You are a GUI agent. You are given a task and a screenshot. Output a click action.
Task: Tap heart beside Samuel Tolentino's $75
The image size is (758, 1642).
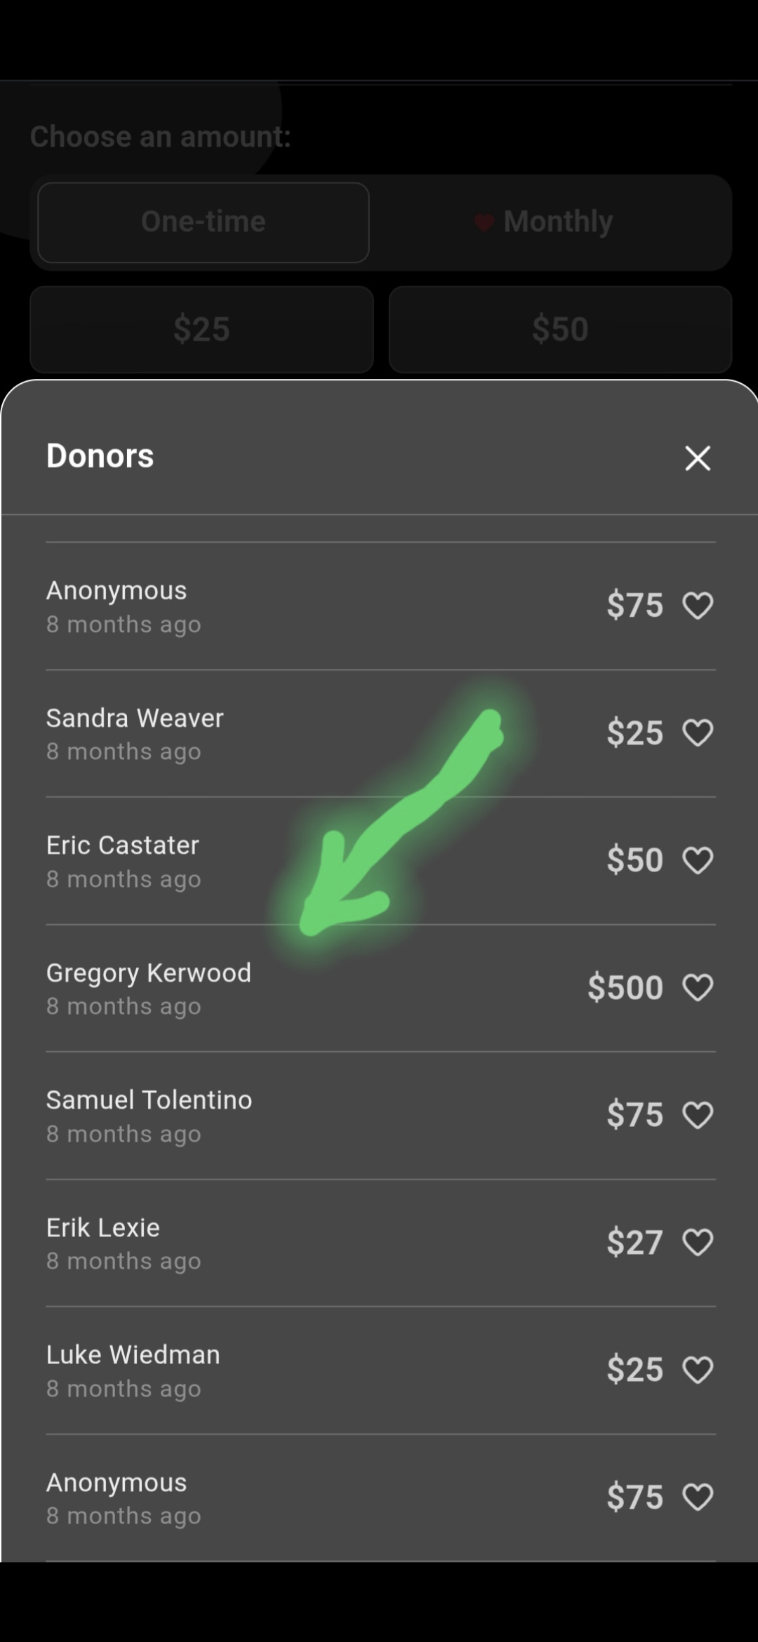click(x=698, y=1115)
